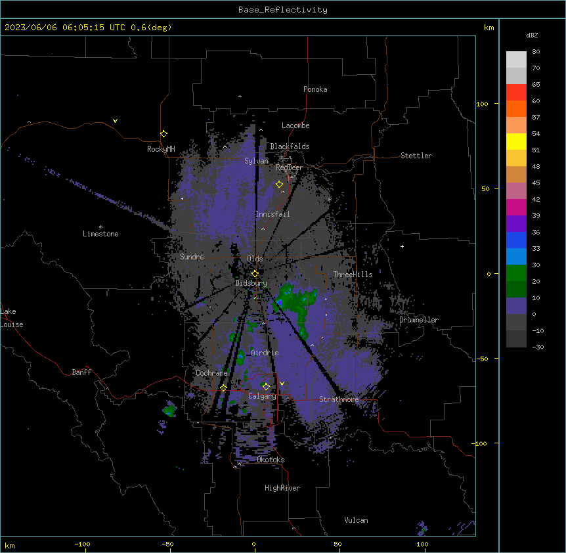The width and height of the screenshot is (566, 553).
Task: Select the magenta 39-42 dBZ legend swatch
Action: coord(516,207)
